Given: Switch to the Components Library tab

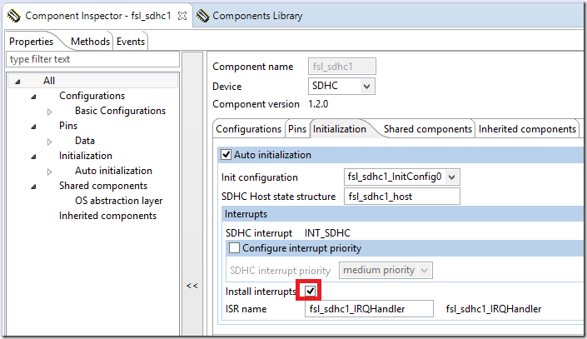Looking at the screenshot, I should (257, 16).
